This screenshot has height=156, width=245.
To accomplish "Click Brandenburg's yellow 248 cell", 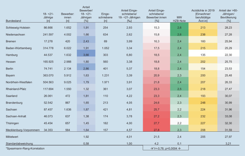I will coord(203,103).
